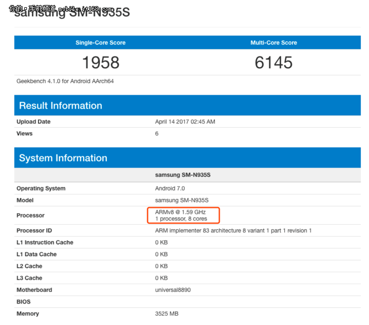The height and width of the screenshot is (325, 369).
Task: Select the L1 Instruction Cache 0 KB value
Action: (x=161, y=242)
